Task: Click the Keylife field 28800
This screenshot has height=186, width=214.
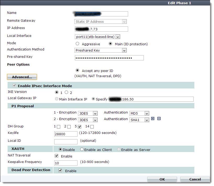Action: click(66, 134)
